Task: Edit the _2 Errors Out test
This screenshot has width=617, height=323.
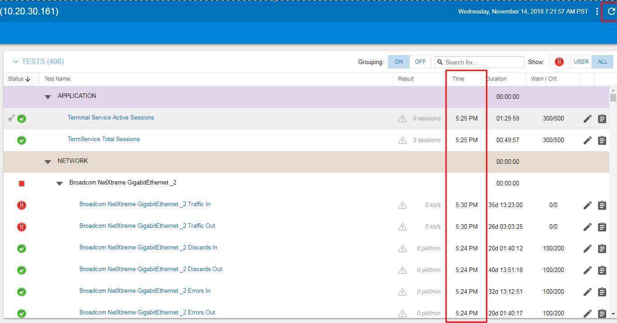Action: click(x=587, y=314)
